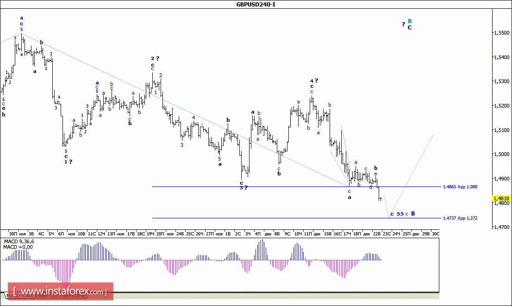Select the 1,4737 App 1,272 level label

point(460,218)
